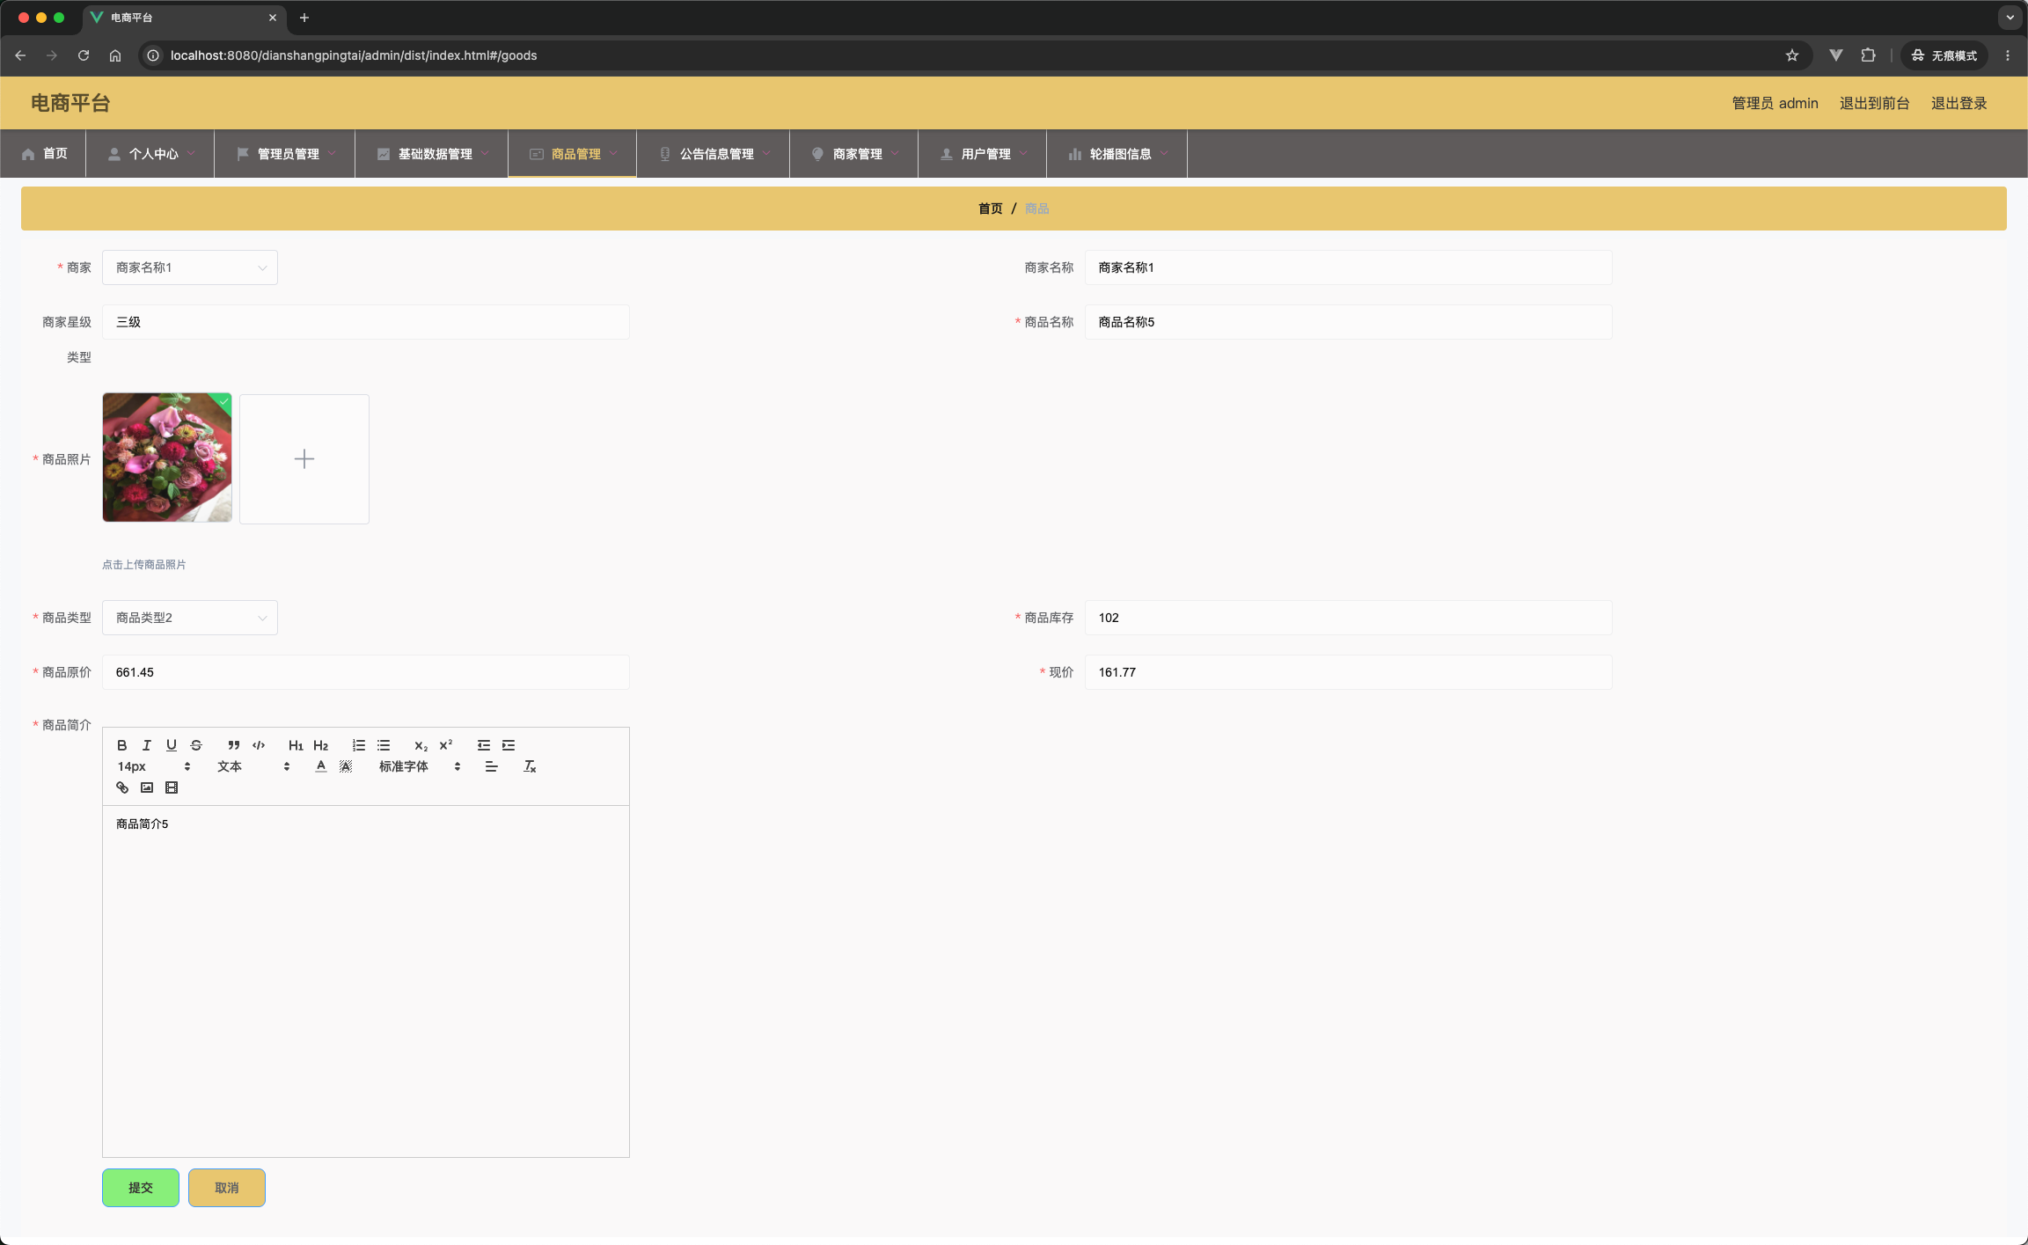The image size is (2028, 1245).
Task: Insert a hyperlink in the editor
Action: tap(122, 787)
